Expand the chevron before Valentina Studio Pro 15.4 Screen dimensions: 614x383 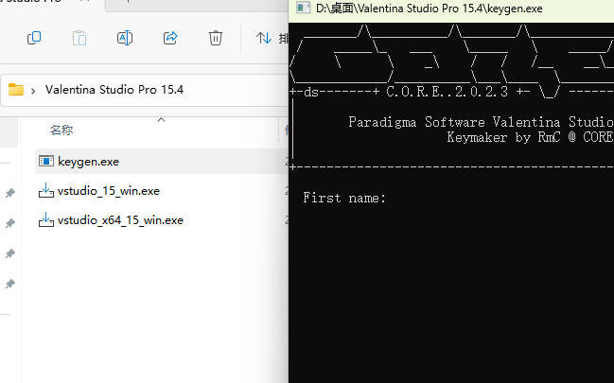tap(34, 90)
